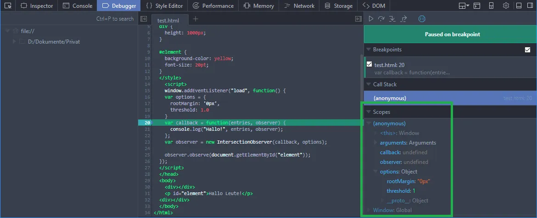The height and width of the screenshot is (218, 537).
Task: Toggle all breakpoints checkbox
Action: (527, 50)
